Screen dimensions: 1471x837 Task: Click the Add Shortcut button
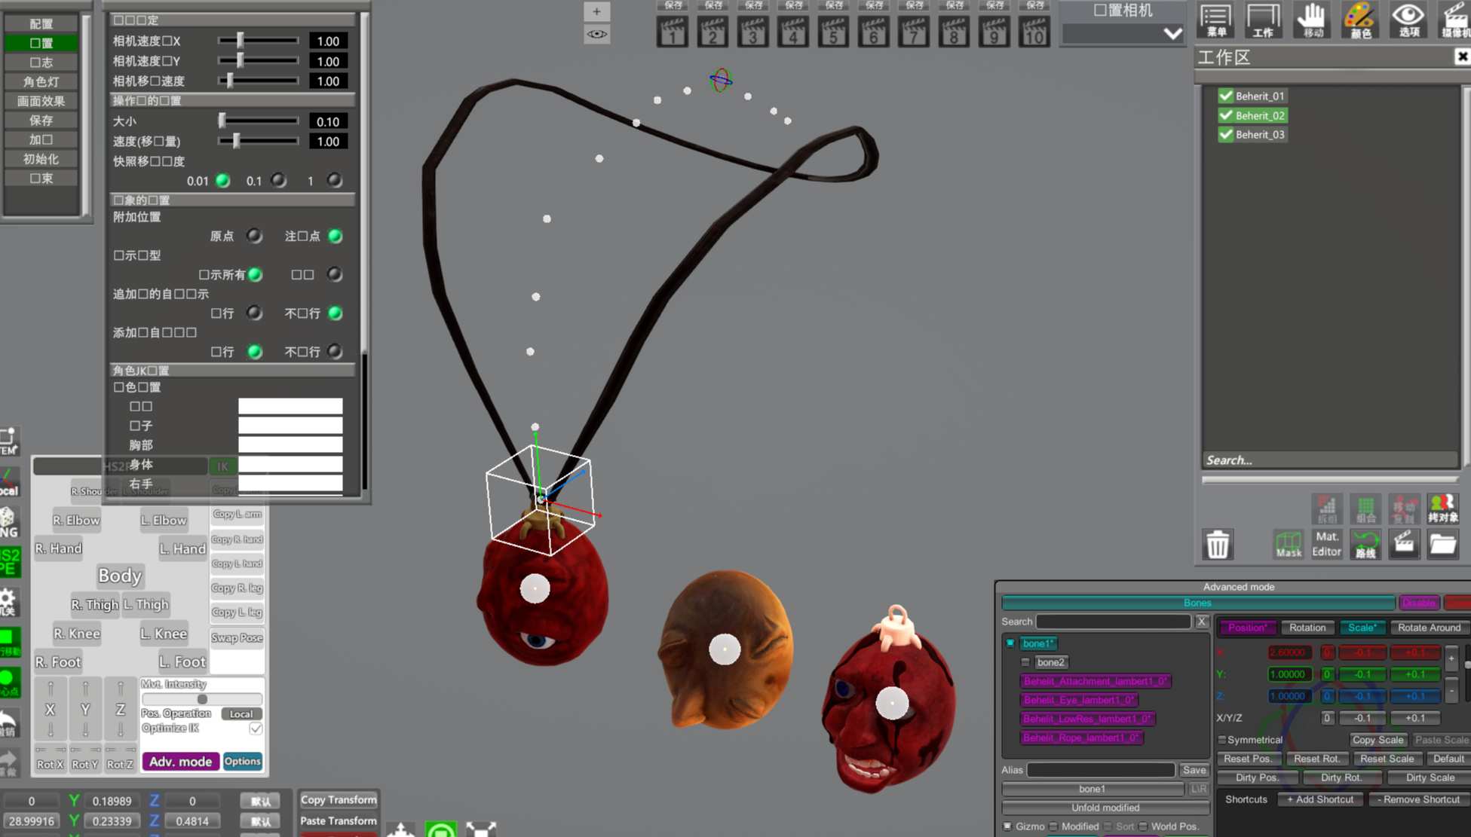coord(1319,799)
